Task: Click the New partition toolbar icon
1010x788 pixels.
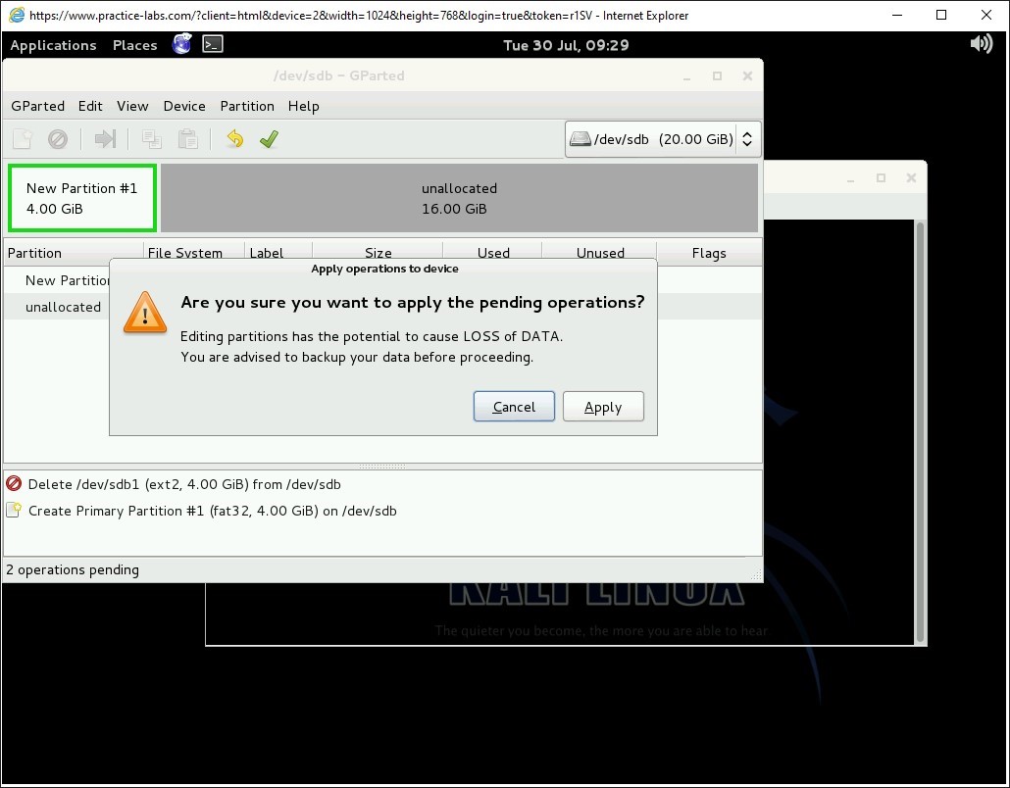Action: (23, 139)
